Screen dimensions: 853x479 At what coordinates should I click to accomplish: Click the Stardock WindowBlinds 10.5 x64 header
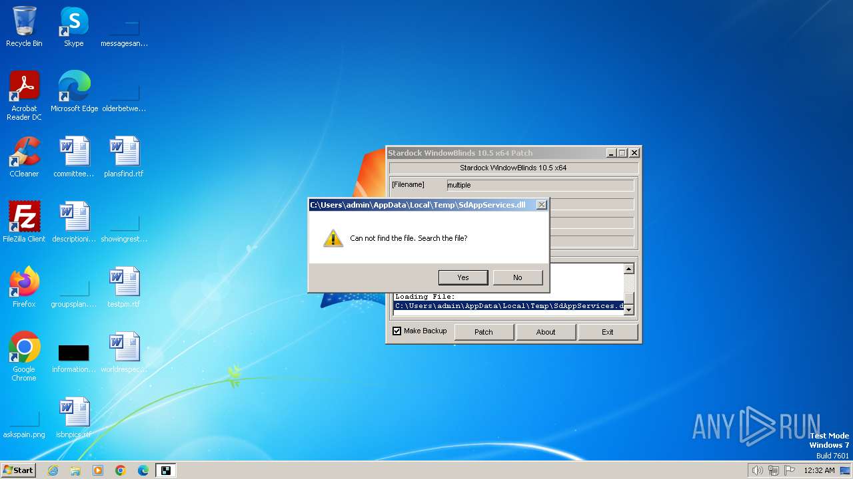pyautogui.click(x=513, y=168)
